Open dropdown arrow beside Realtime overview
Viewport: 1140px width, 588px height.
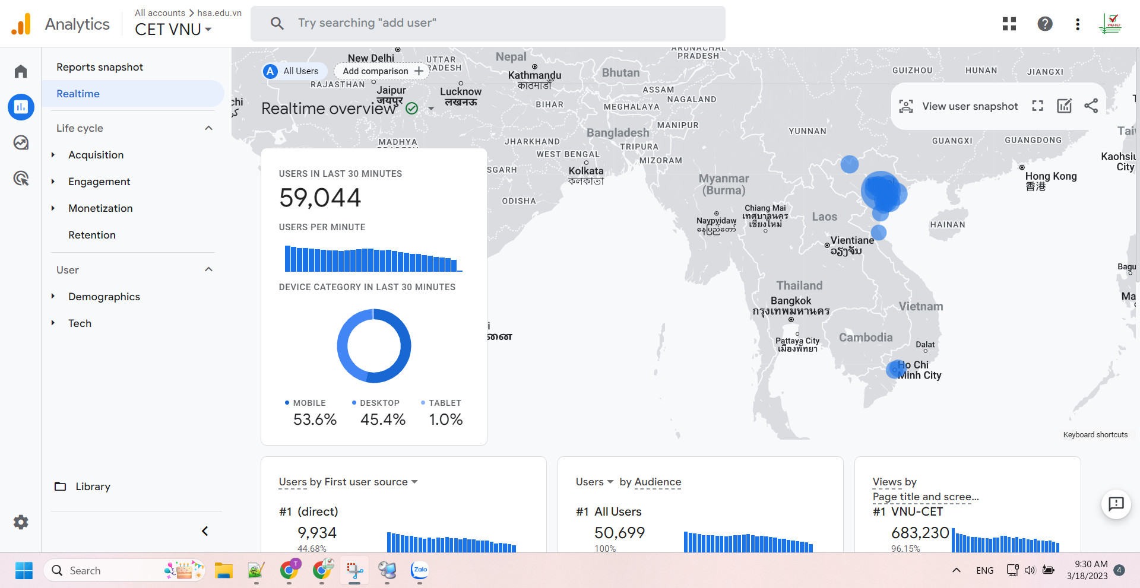pos(431,109)
